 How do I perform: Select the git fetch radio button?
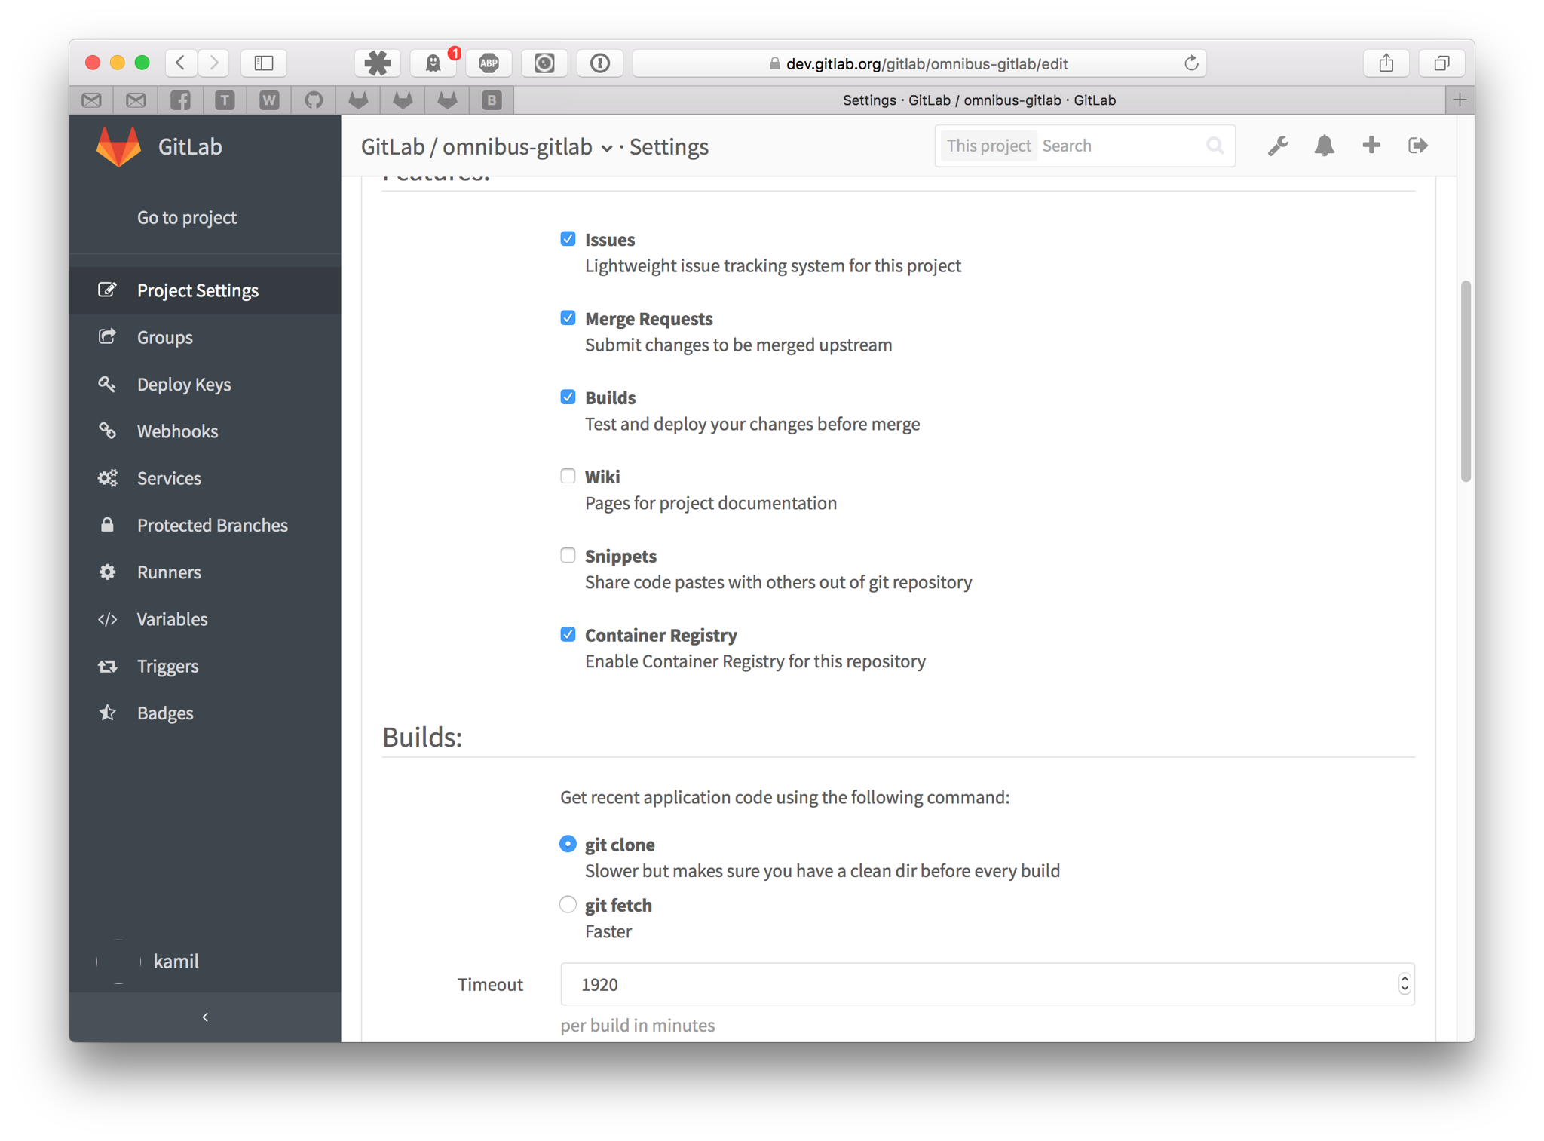[x=568, y=904]
